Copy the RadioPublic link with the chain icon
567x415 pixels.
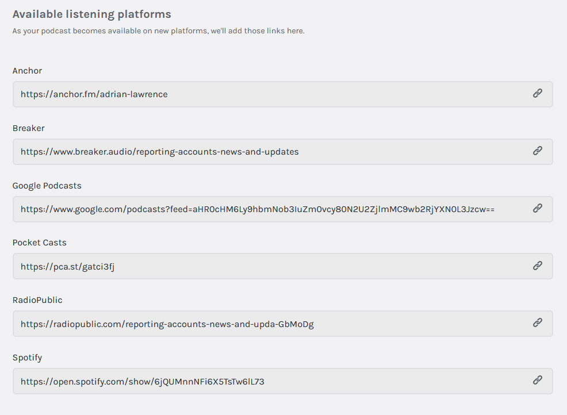click(537, 323)
